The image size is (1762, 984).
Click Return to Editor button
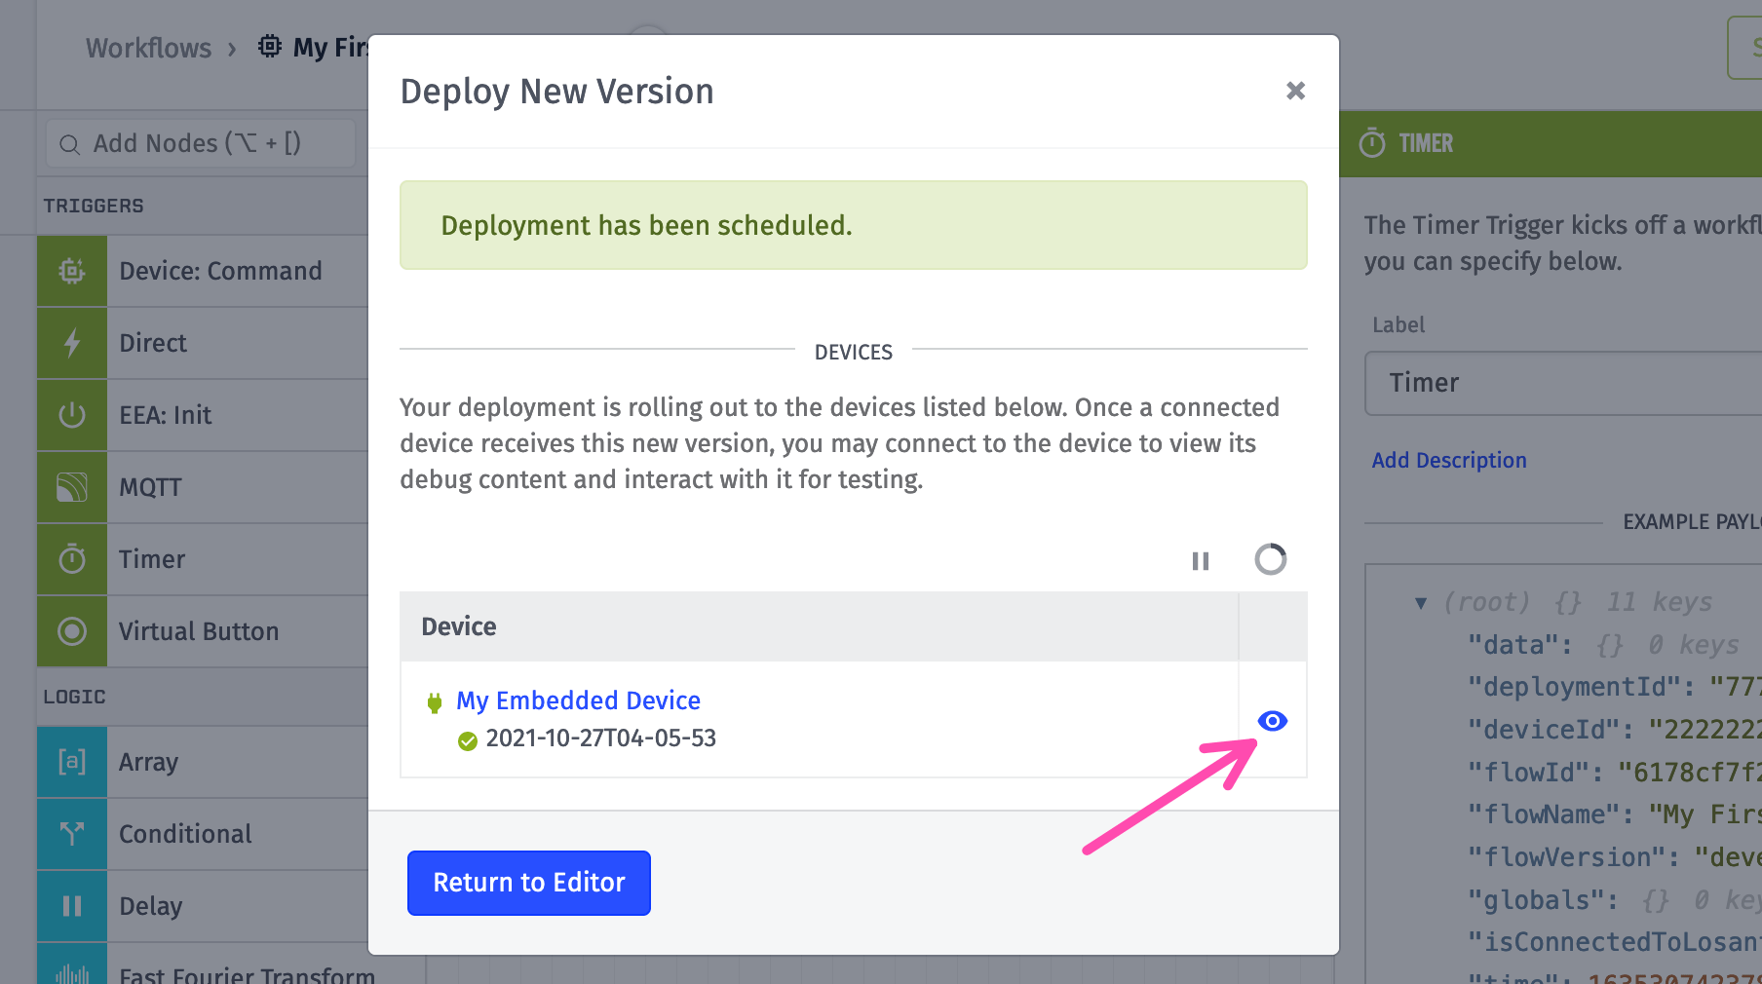click(x=529, y=883)
